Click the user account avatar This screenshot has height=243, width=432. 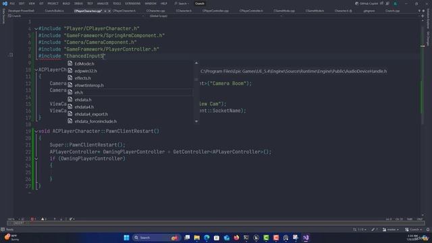395,3
